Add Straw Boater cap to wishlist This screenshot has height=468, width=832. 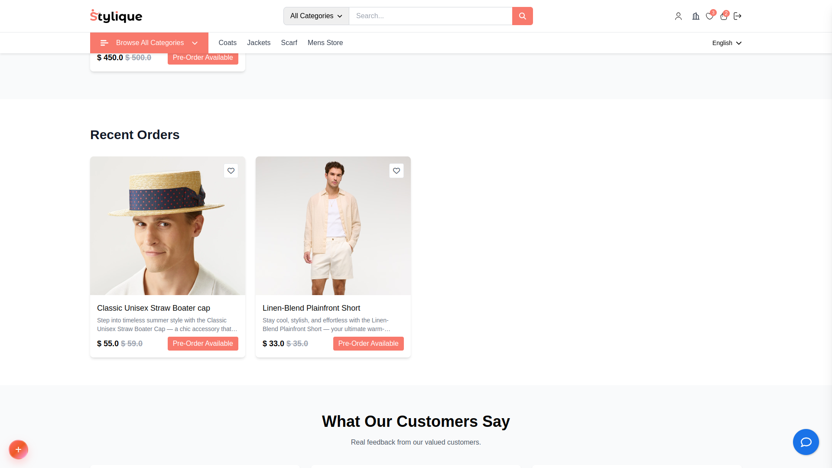tap(231, 171)
